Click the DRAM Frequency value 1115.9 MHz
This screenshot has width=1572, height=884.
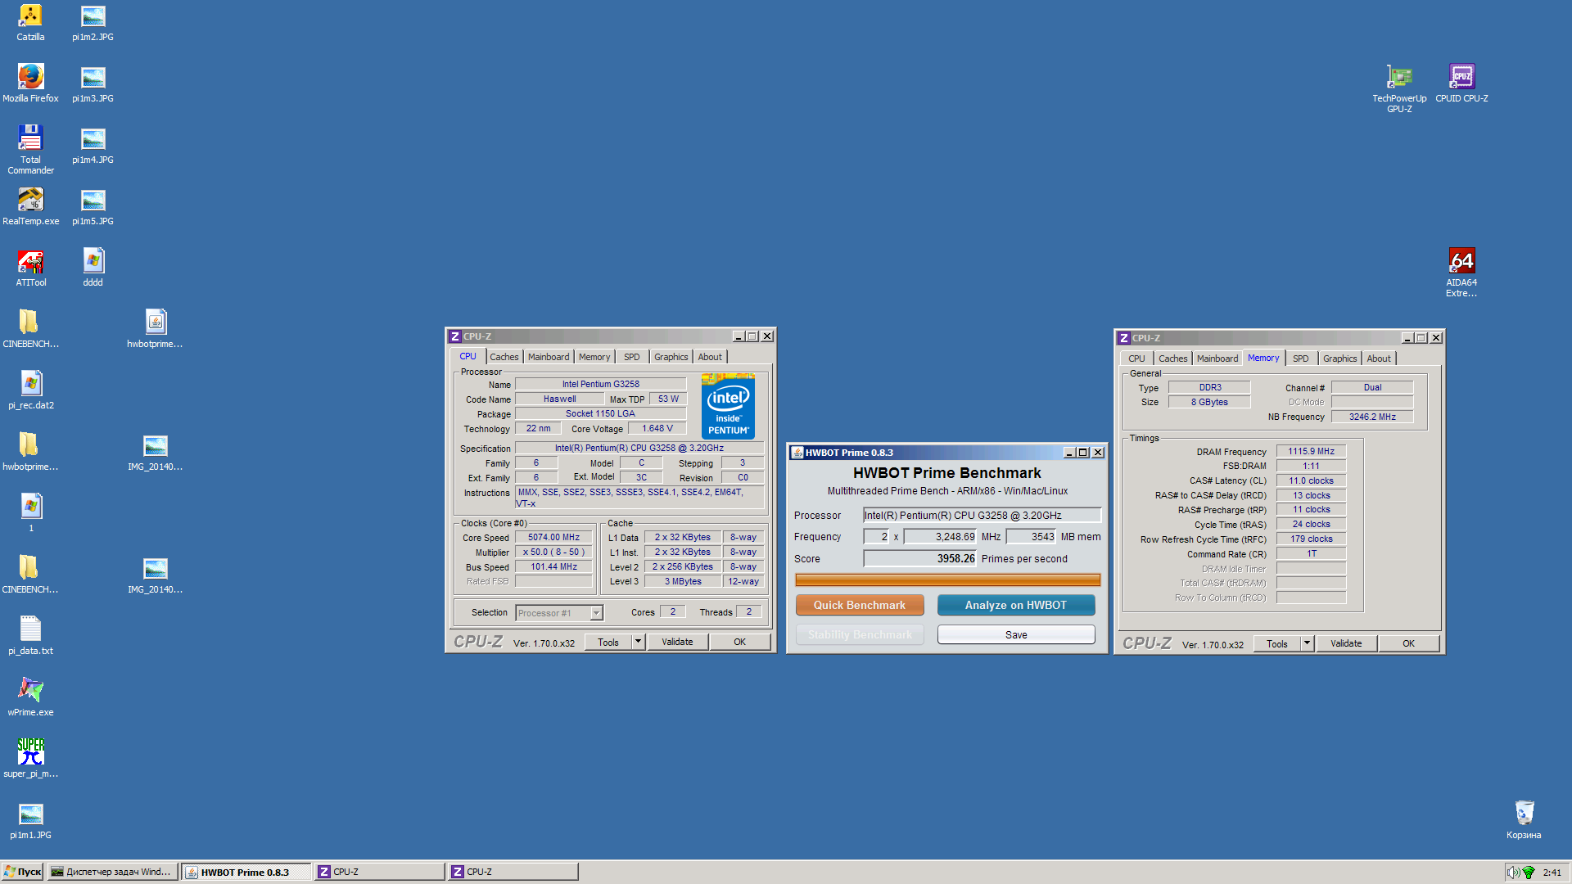coord(1311,451)
